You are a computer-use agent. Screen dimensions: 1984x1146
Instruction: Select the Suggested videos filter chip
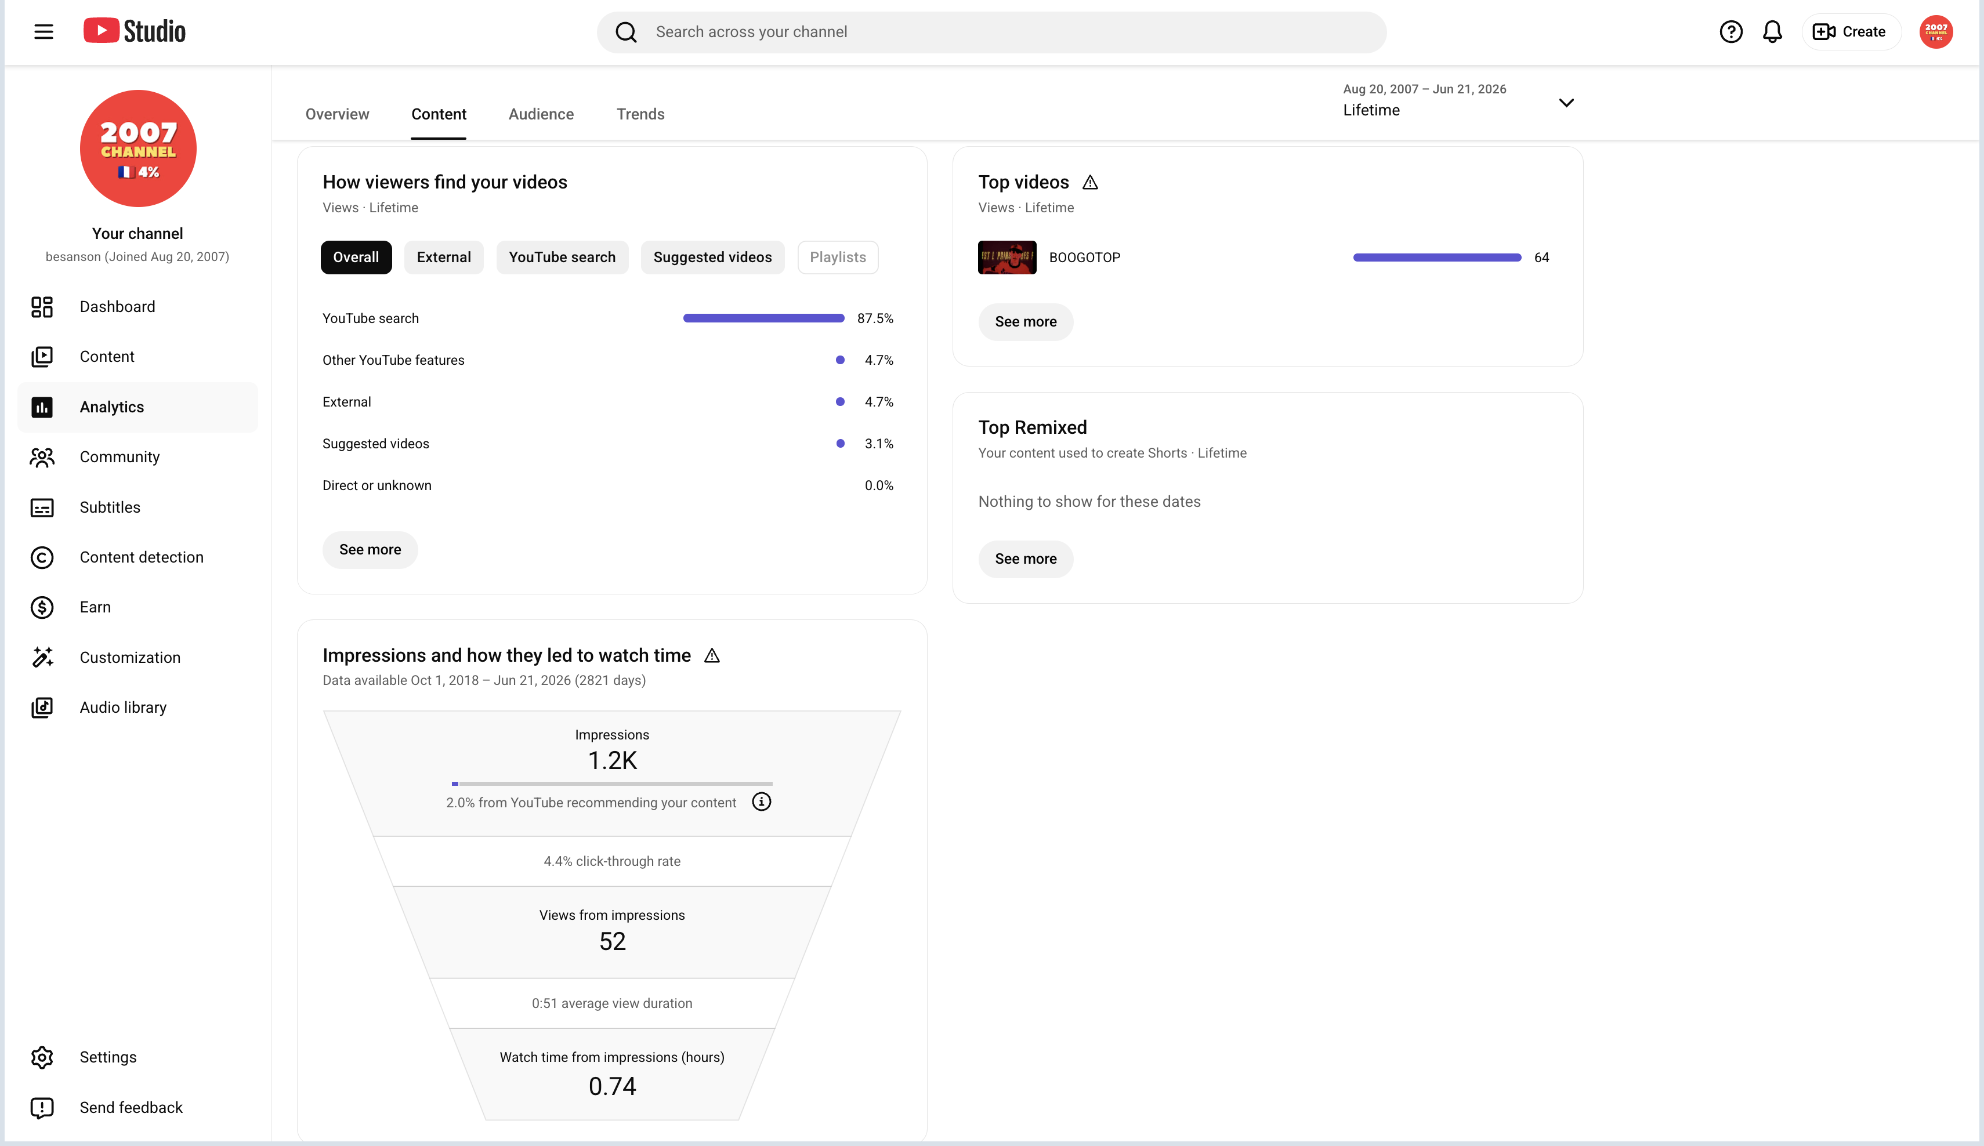pyautogui.click(x=712, y=258)
